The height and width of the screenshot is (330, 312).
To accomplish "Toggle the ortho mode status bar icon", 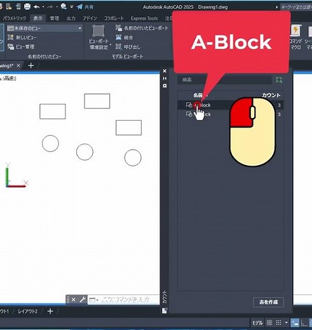I will coord(304,323).
